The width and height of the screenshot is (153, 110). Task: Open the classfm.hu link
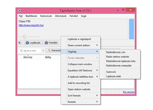(31, 25)
